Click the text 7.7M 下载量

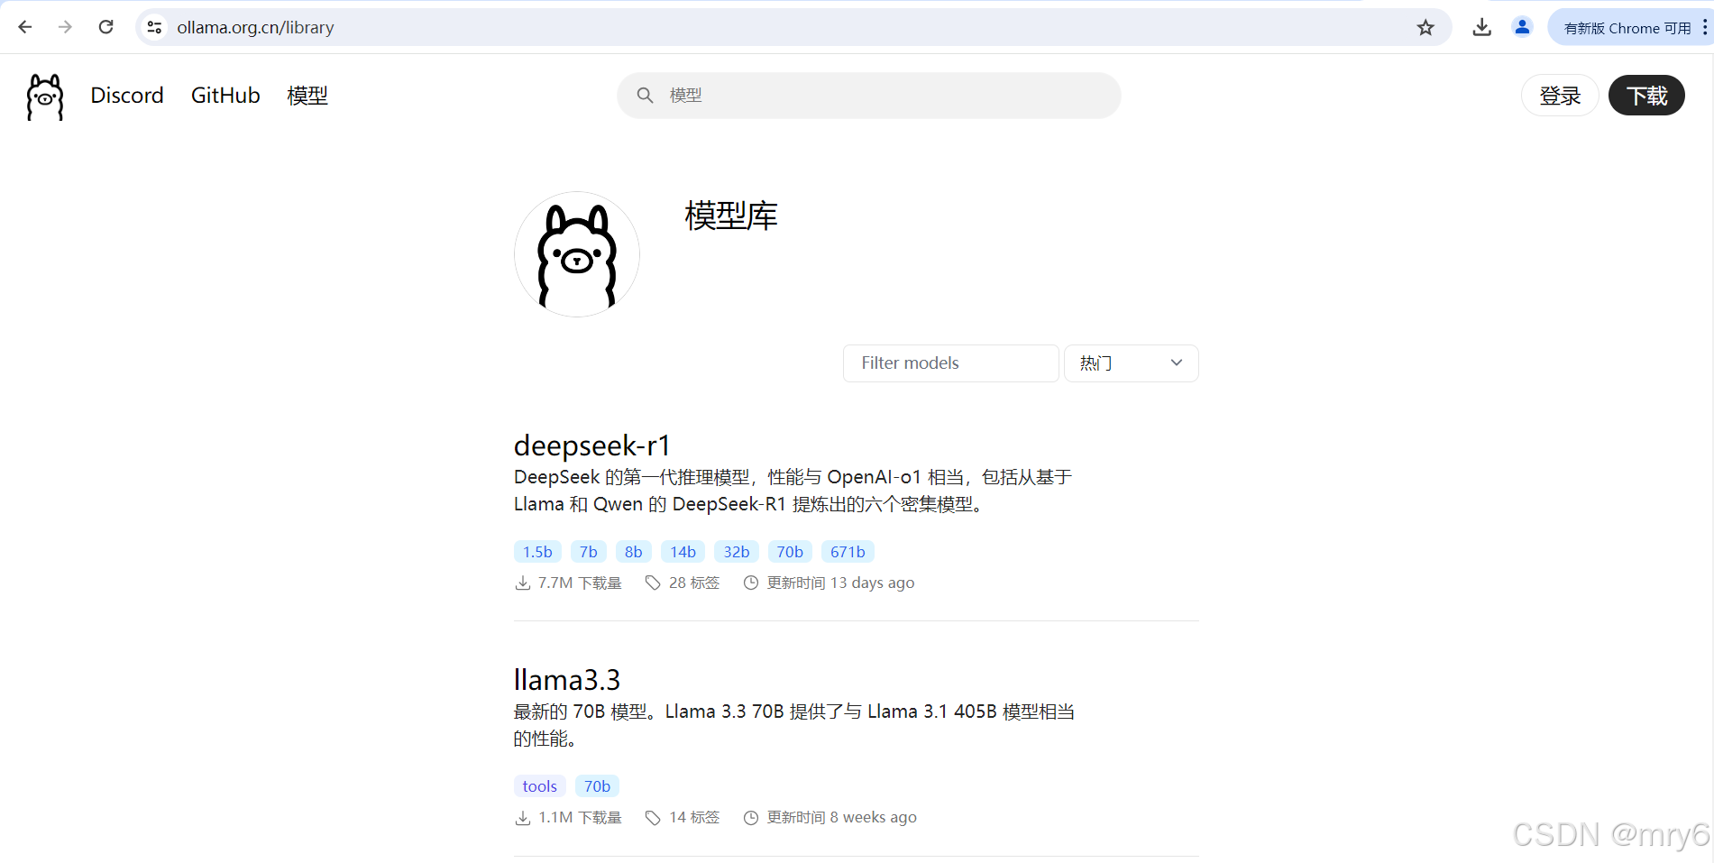click(x=580, y=583)
